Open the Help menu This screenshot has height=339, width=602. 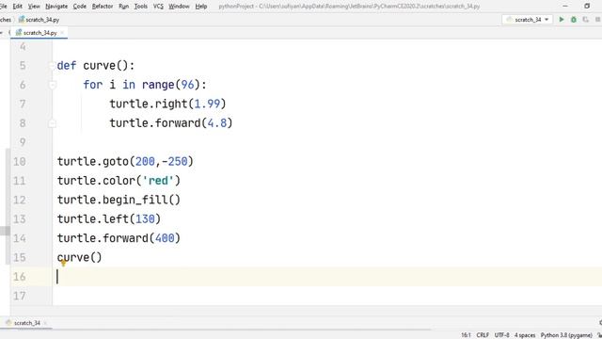(x=201, y=7)
